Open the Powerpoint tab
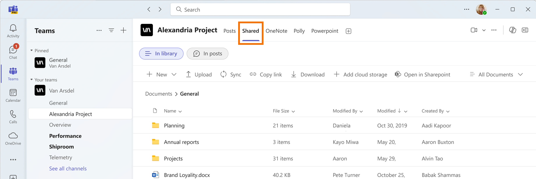This screenshot has height=179, width=536. (325, 31)
